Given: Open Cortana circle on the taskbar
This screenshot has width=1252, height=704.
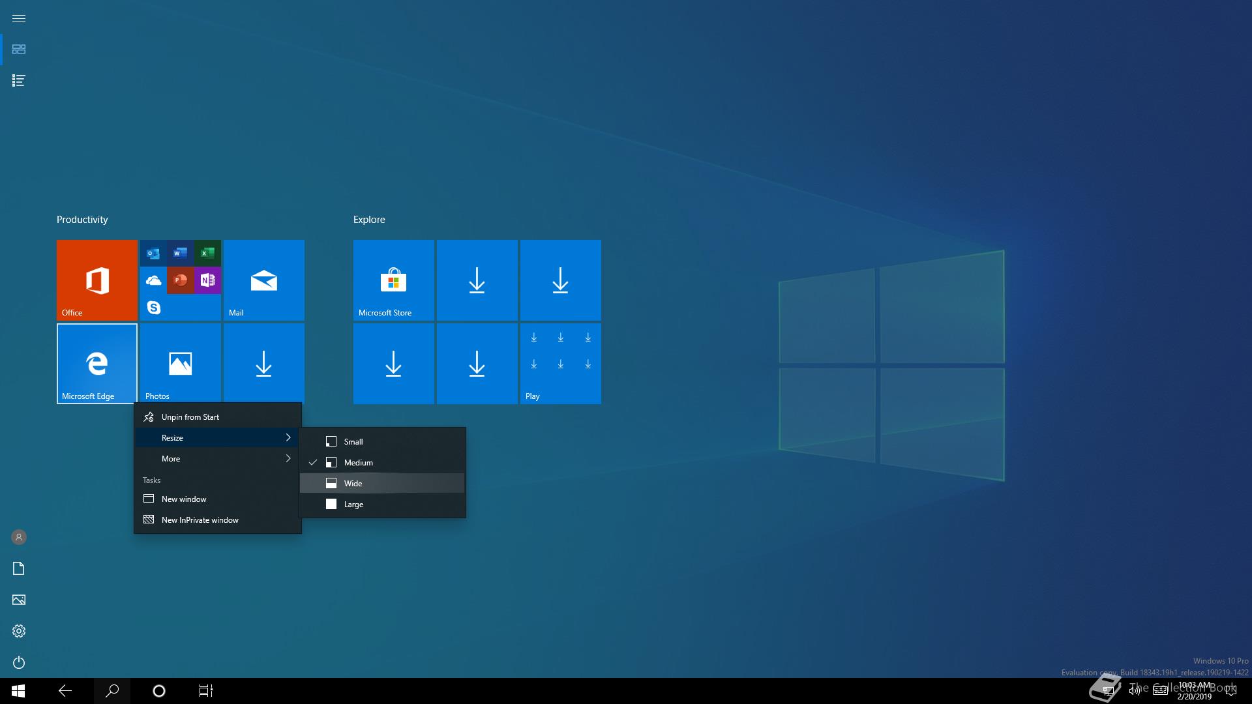Looking at the screenshot, I should pos(158,691).
